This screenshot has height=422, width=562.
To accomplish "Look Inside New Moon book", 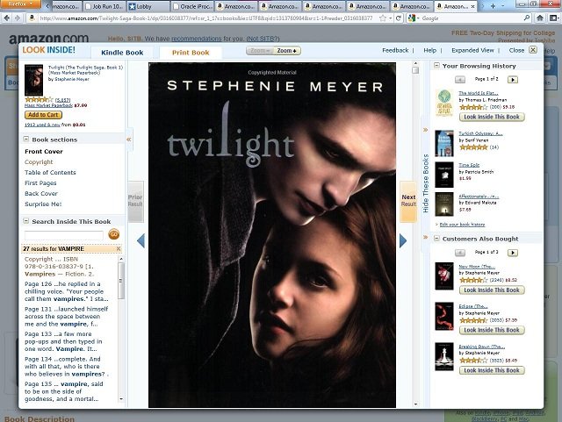I will tap(492, 290).
